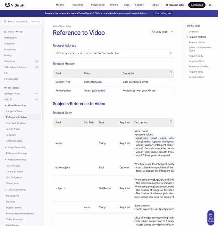Click the {your api key} token tag
Screen dimensions: 218x226
(x=99, y=91)
